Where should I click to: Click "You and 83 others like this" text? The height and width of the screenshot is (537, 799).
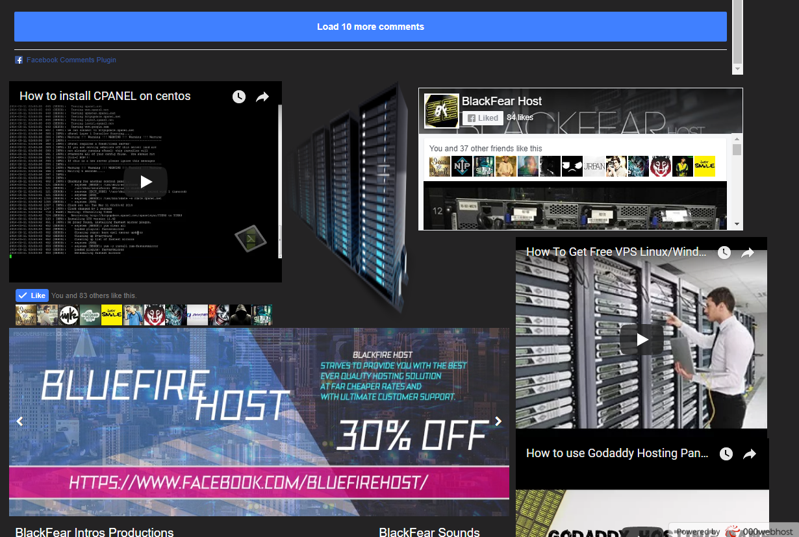point(94,295)
